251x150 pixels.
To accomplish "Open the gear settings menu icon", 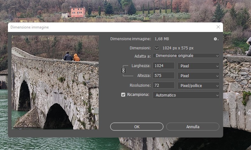I will tap(216, 39).
